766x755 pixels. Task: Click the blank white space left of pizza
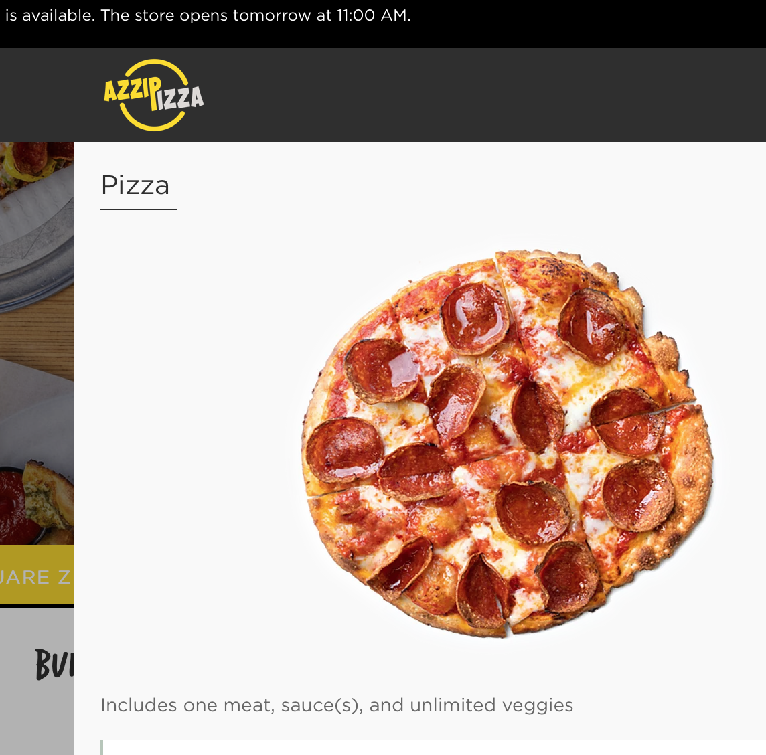[196, 440]
